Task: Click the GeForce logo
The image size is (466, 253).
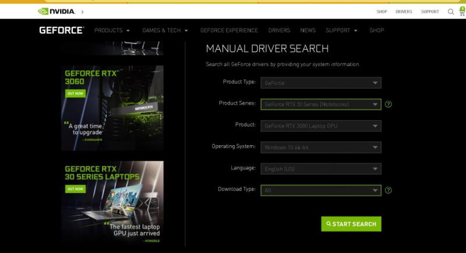Action: 62,30
